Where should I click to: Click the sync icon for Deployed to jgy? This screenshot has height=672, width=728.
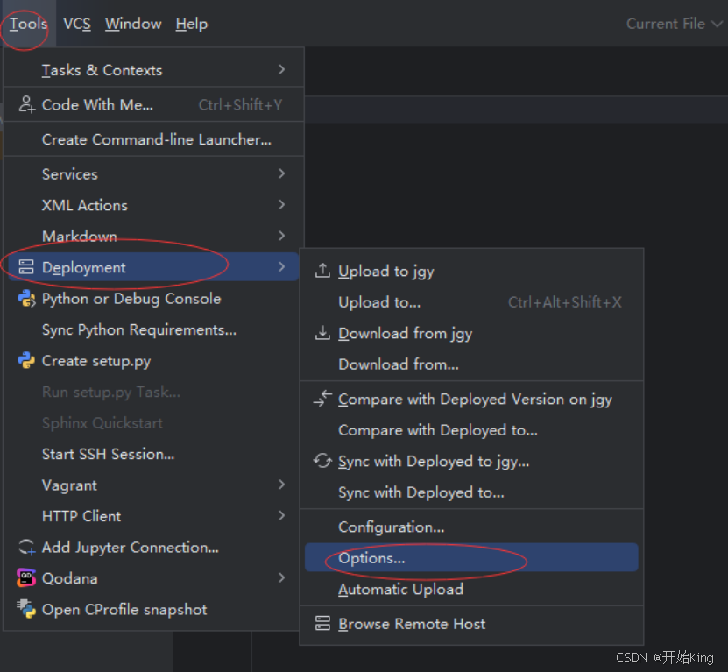click(x=322, y=461)
